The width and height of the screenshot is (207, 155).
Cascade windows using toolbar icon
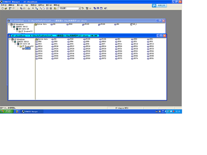[x=95, y=8]
